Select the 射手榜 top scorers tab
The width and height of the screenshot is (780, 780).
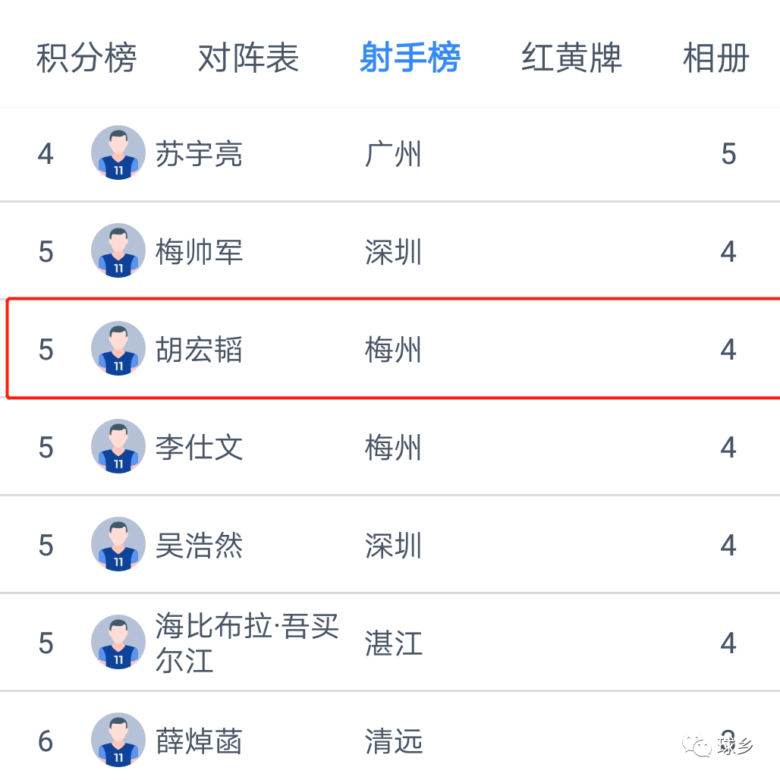tap(410, 58)
